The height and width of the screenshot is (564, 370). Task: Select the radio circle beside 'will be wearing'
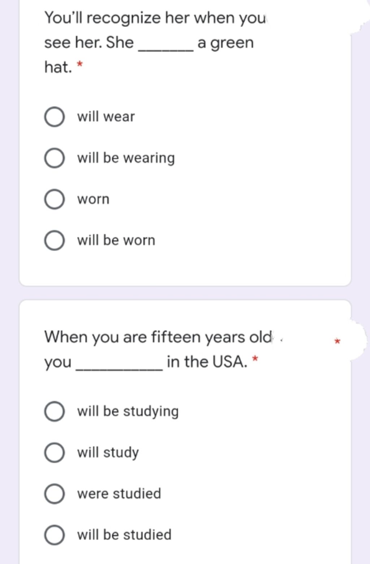55,158
